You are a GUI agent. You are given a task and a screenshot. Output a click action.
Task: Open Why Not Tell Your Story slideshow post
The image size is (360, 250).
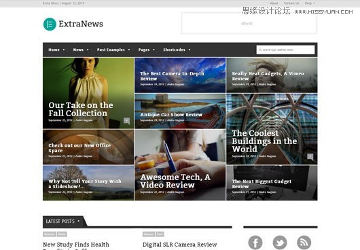[x=85, y=184]
